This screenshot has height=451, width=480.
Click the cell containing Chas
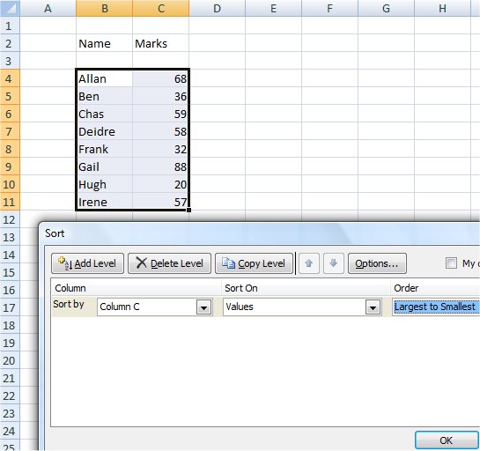tap(105, 114)
